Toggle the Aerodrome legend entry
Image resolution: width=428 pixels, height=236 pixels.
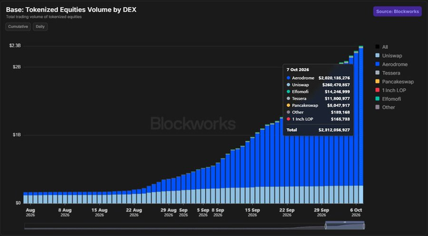pyautogui.click(x=391, y=65)
